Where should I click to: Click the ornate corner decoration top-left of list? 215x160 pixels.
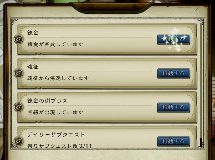pyautogui.click(x=14, y=21)
